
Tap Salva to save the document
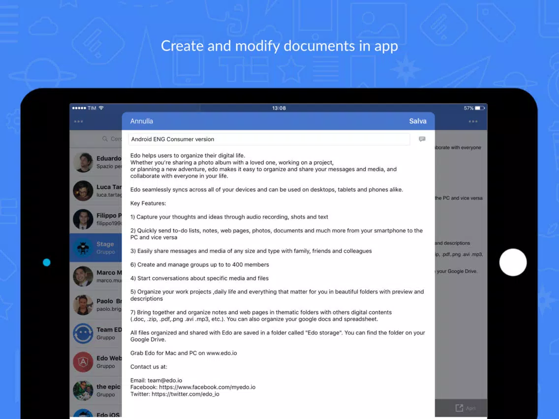417,121
